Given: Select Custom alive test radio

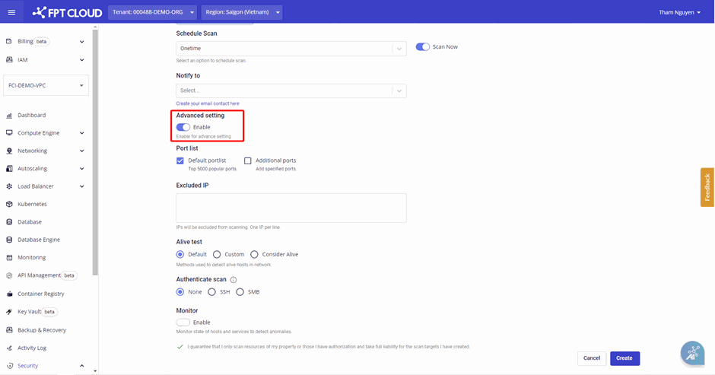Looking at the screenshot, I should [217, 255].
